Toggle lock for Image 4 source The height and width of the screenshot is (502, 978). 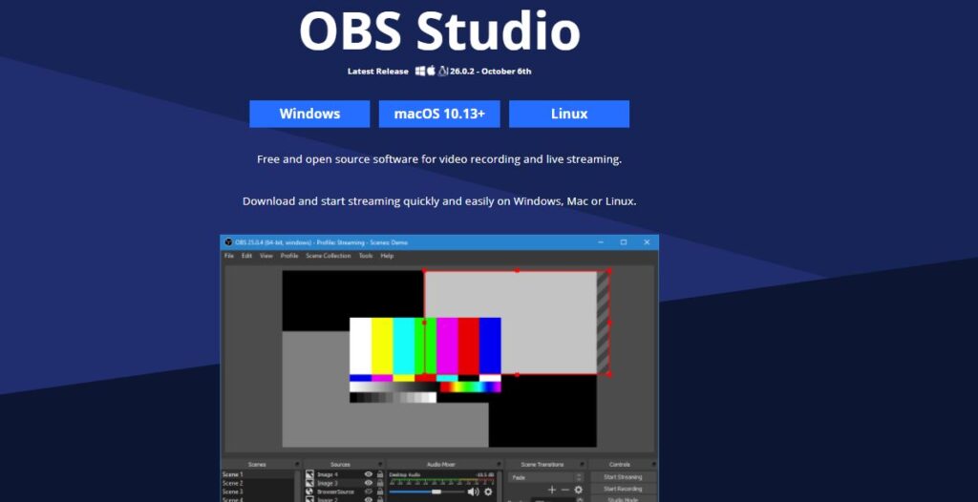coord(380,474)
